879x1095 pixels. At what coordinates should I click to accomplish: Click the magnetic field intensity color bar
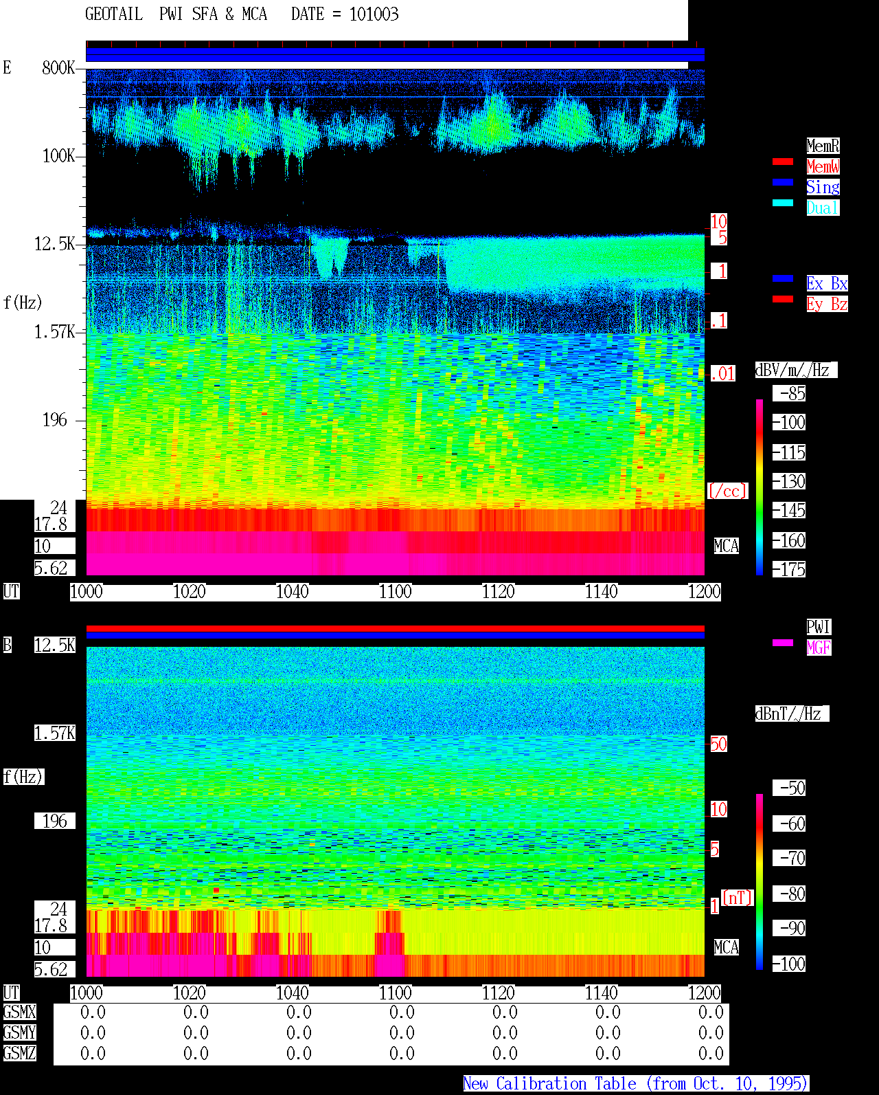coord(760,882)
